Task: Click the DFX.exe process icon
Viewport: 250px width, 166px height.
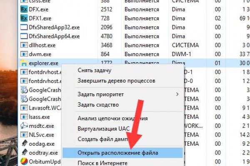Action: [24, 10]
